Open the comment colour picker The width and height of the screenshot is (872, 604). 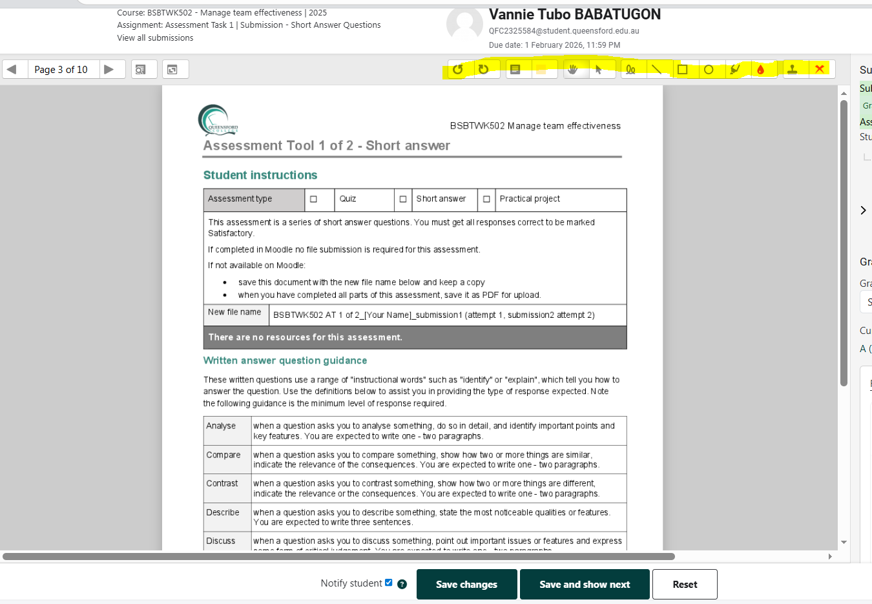click(541, 70)
